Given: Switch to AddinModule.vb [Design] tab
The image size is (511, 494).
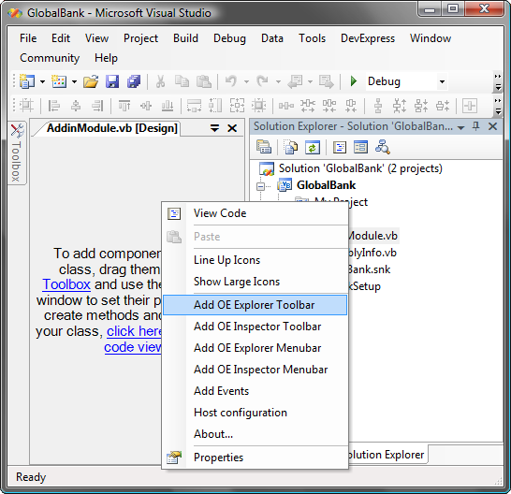Looking at the screenshot, I should (111, 128).
